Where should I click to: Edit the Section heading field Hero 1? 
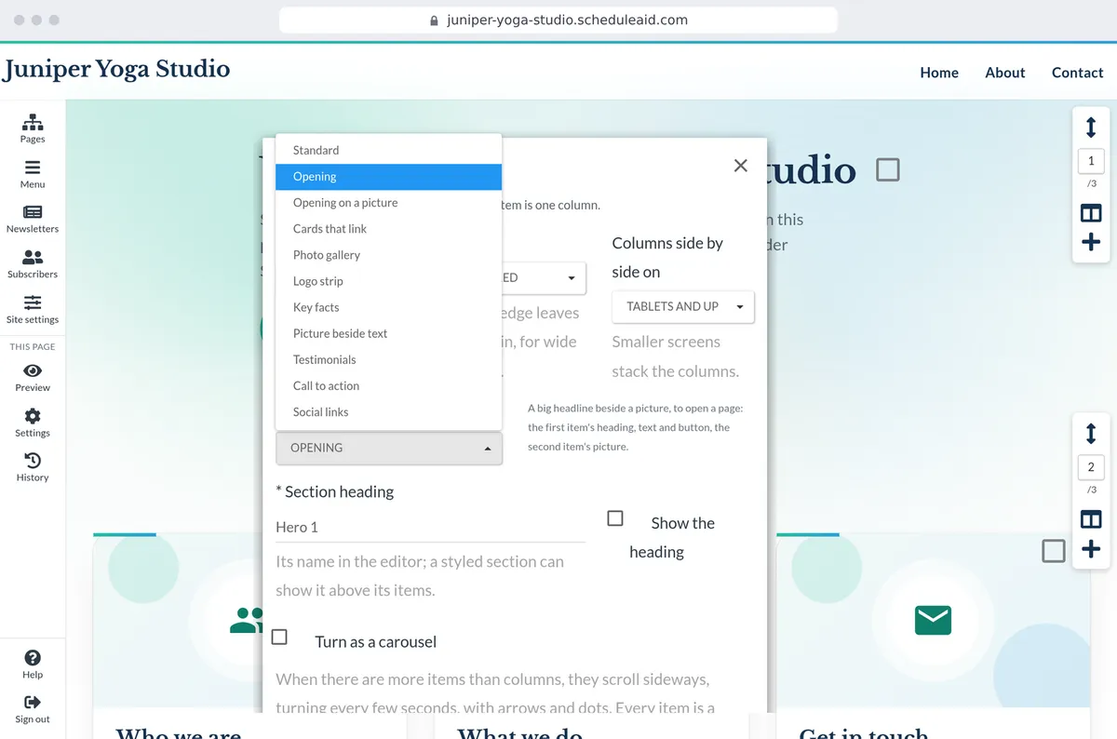430,527
